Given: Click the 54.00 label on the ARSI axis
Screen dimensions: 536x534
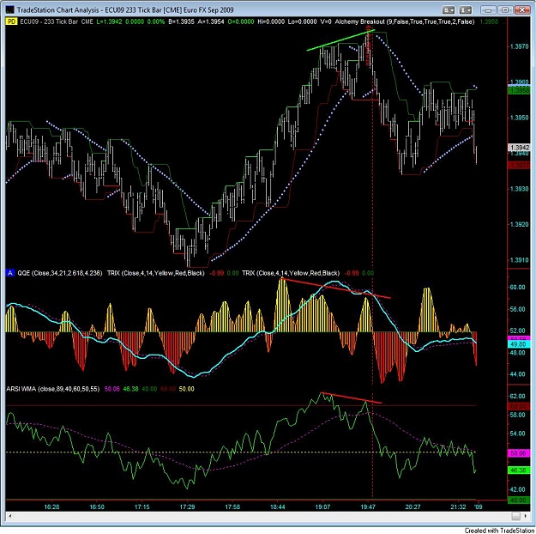Looking at the screenshot, I should [517, 434].
